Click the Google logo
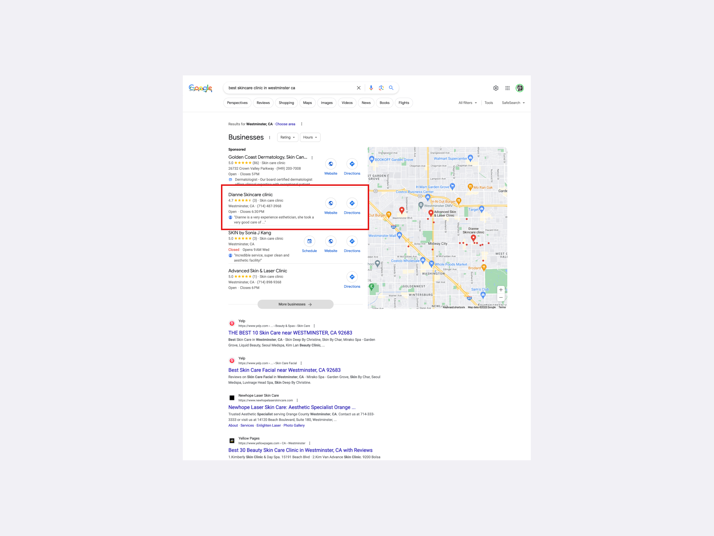 pos(200,88)
